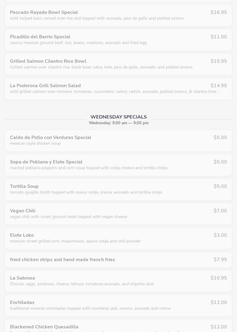Click the Enchiladas description text
237x332 pixels.
coord(90,308)
